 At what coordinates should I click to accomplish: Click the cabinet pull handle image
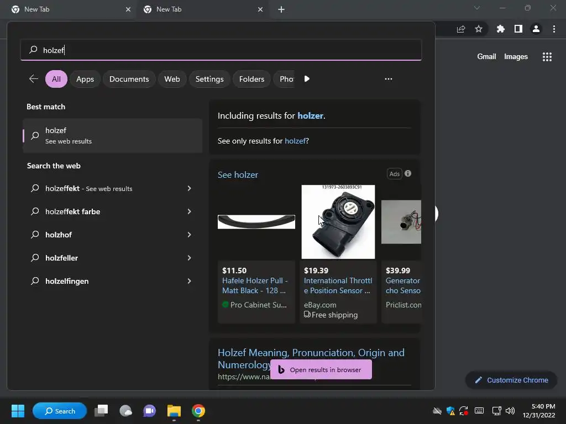point(256,222)
